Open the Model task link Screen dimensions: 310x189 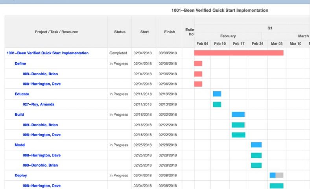[x=20, y=145]
